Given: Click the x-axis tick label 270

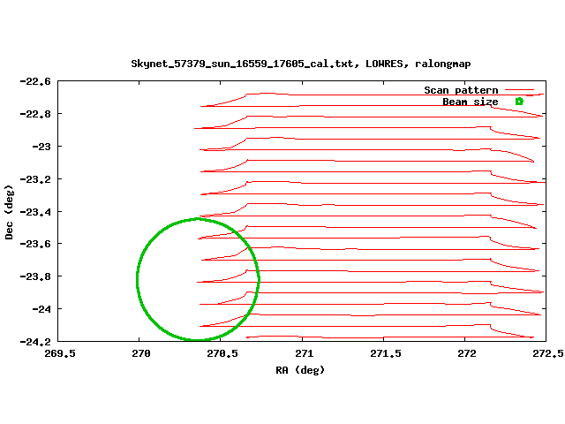Looking at the screenshot, I should click(141, 353).
